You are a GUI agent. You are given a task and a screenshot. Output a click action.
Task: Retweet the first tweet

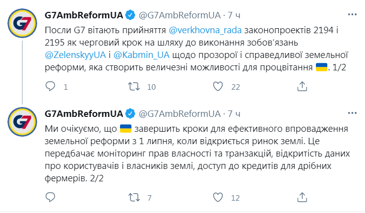(x=134, y=87)
